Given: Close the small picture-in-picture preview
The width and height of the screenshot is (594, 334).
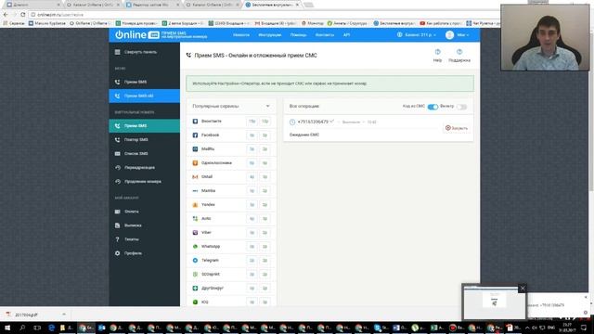Looking at the screenshot, I should [x=523, y=289].
